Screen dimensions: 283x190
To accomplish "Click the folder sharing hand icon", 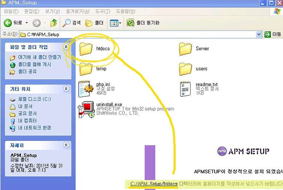I will (12, 72).
